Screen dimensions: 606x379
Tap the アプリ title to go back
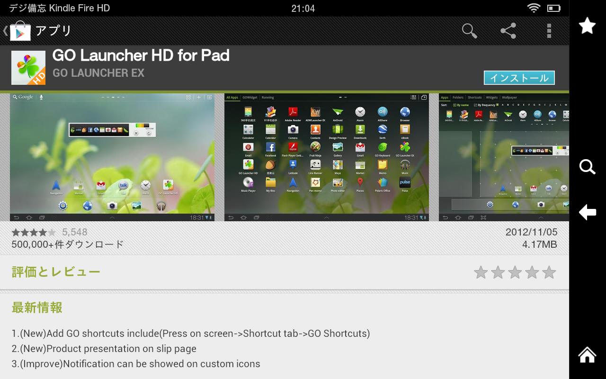[x=53, y=31]
